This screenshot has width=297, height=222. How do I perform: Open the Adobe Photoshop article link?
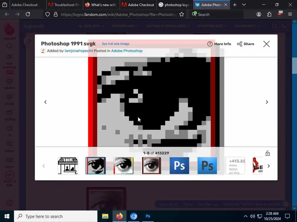point(127,51)
